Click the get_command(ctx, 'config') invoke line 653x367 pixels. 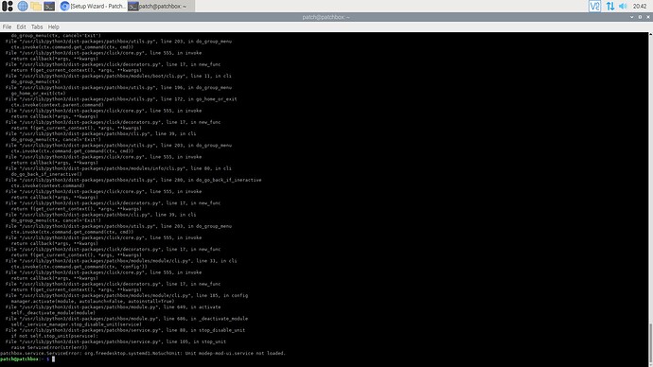(x=79, y=267)
